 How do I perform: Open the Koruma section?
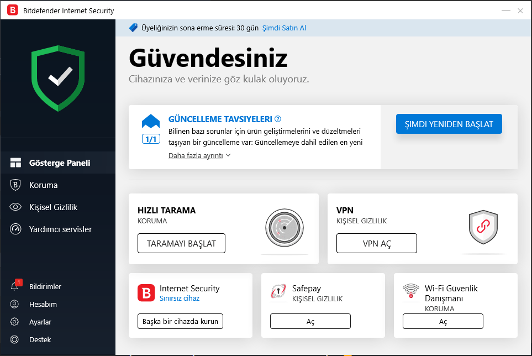58,185
